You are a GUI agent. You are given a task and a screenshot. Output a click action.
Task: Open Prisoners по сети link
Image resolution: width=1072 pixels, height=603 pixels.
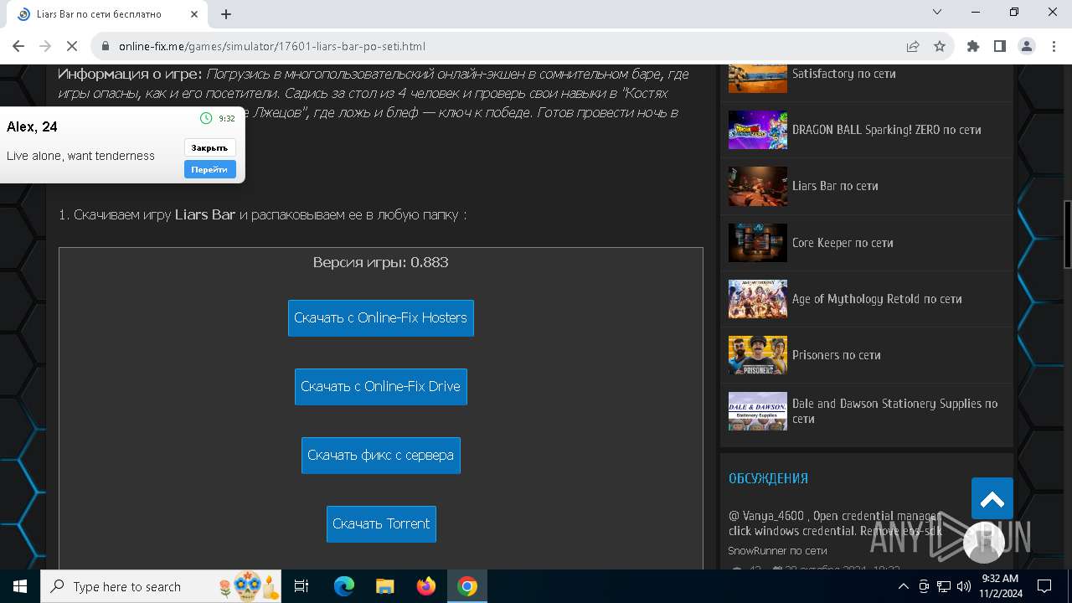[837, 355]
